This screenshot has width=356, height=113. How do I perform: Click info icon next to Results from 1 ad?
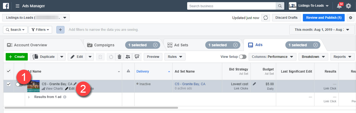[x=65, y=97]
